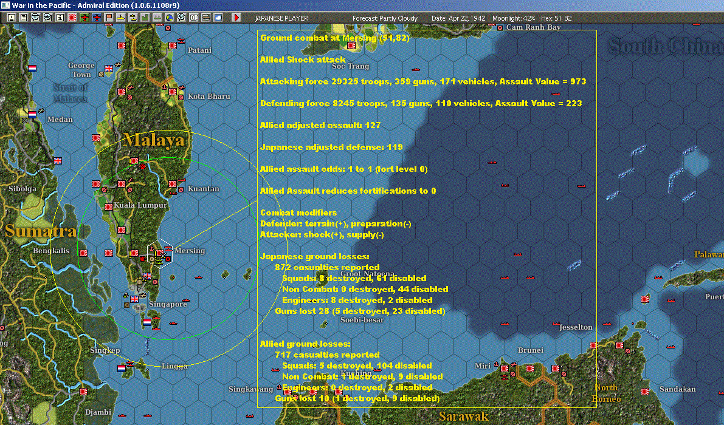Open the globe toolbar icon
This screenshot has width=724, height=425.
[170, 18]
